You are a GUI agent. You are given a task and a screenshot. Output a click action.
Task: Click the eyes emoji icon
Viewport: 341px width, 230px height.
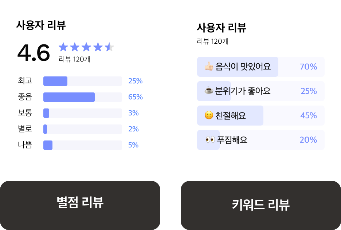(x=210, y=140)
